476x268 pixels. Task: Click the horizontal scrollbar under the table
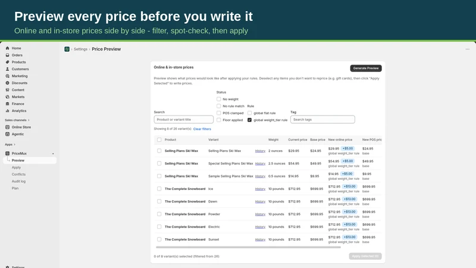(x=248, y=247)
